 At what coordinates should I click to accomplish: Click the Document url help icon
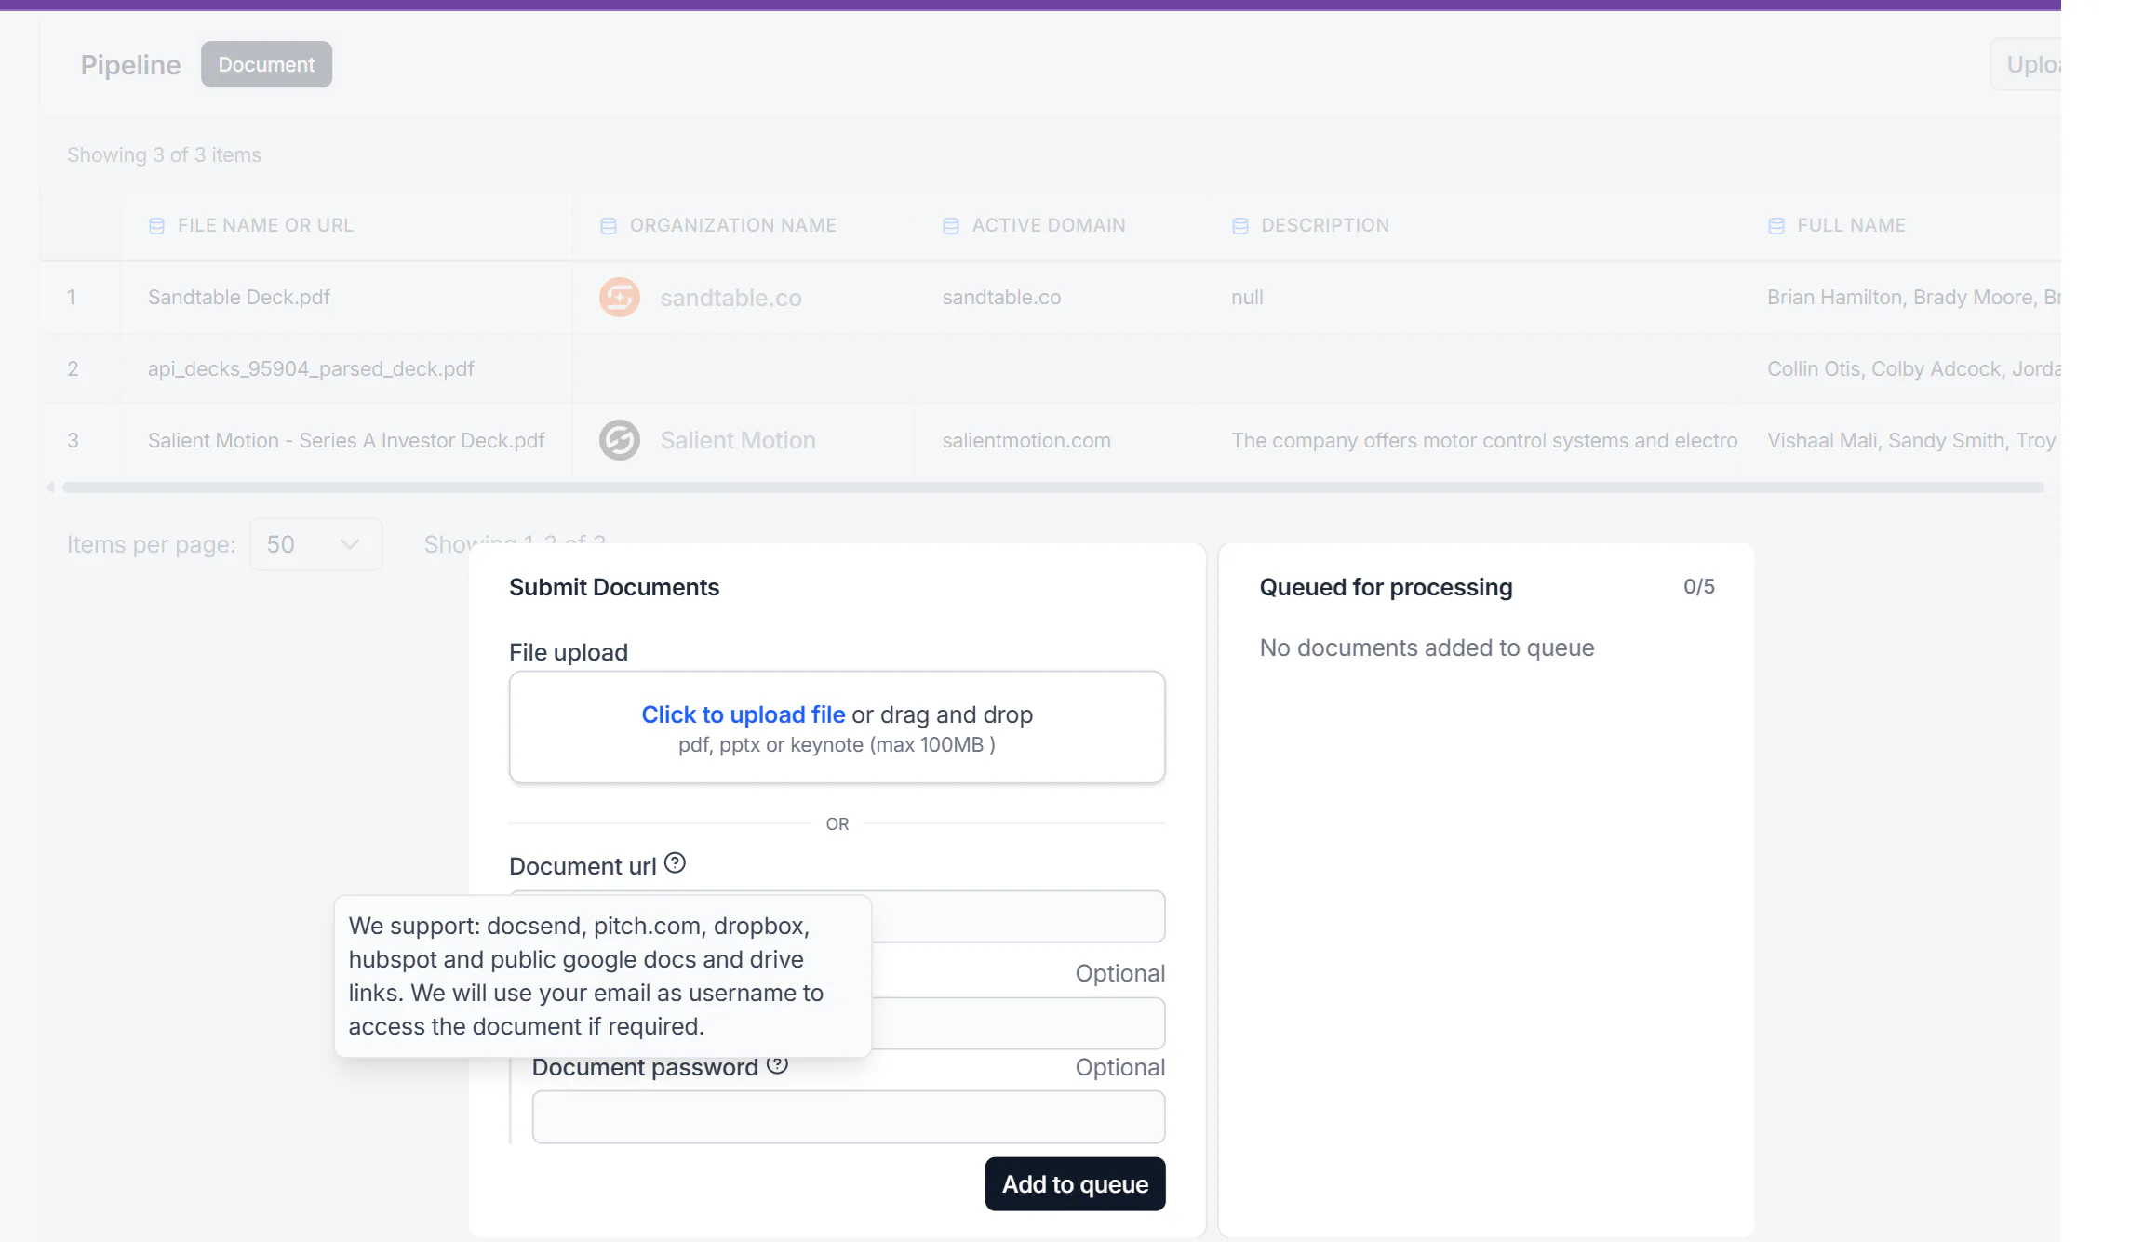(x=676, y=863)
